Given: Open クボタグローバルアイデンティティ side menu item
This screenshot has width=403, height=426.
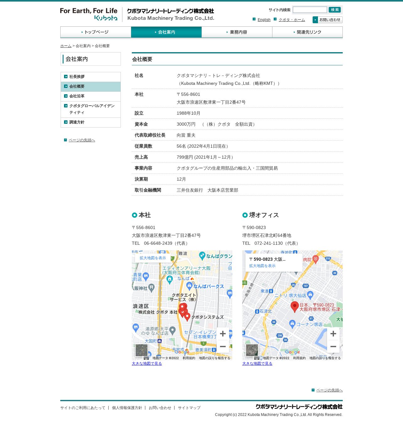Looking at the screenshot, I should 91,109.
